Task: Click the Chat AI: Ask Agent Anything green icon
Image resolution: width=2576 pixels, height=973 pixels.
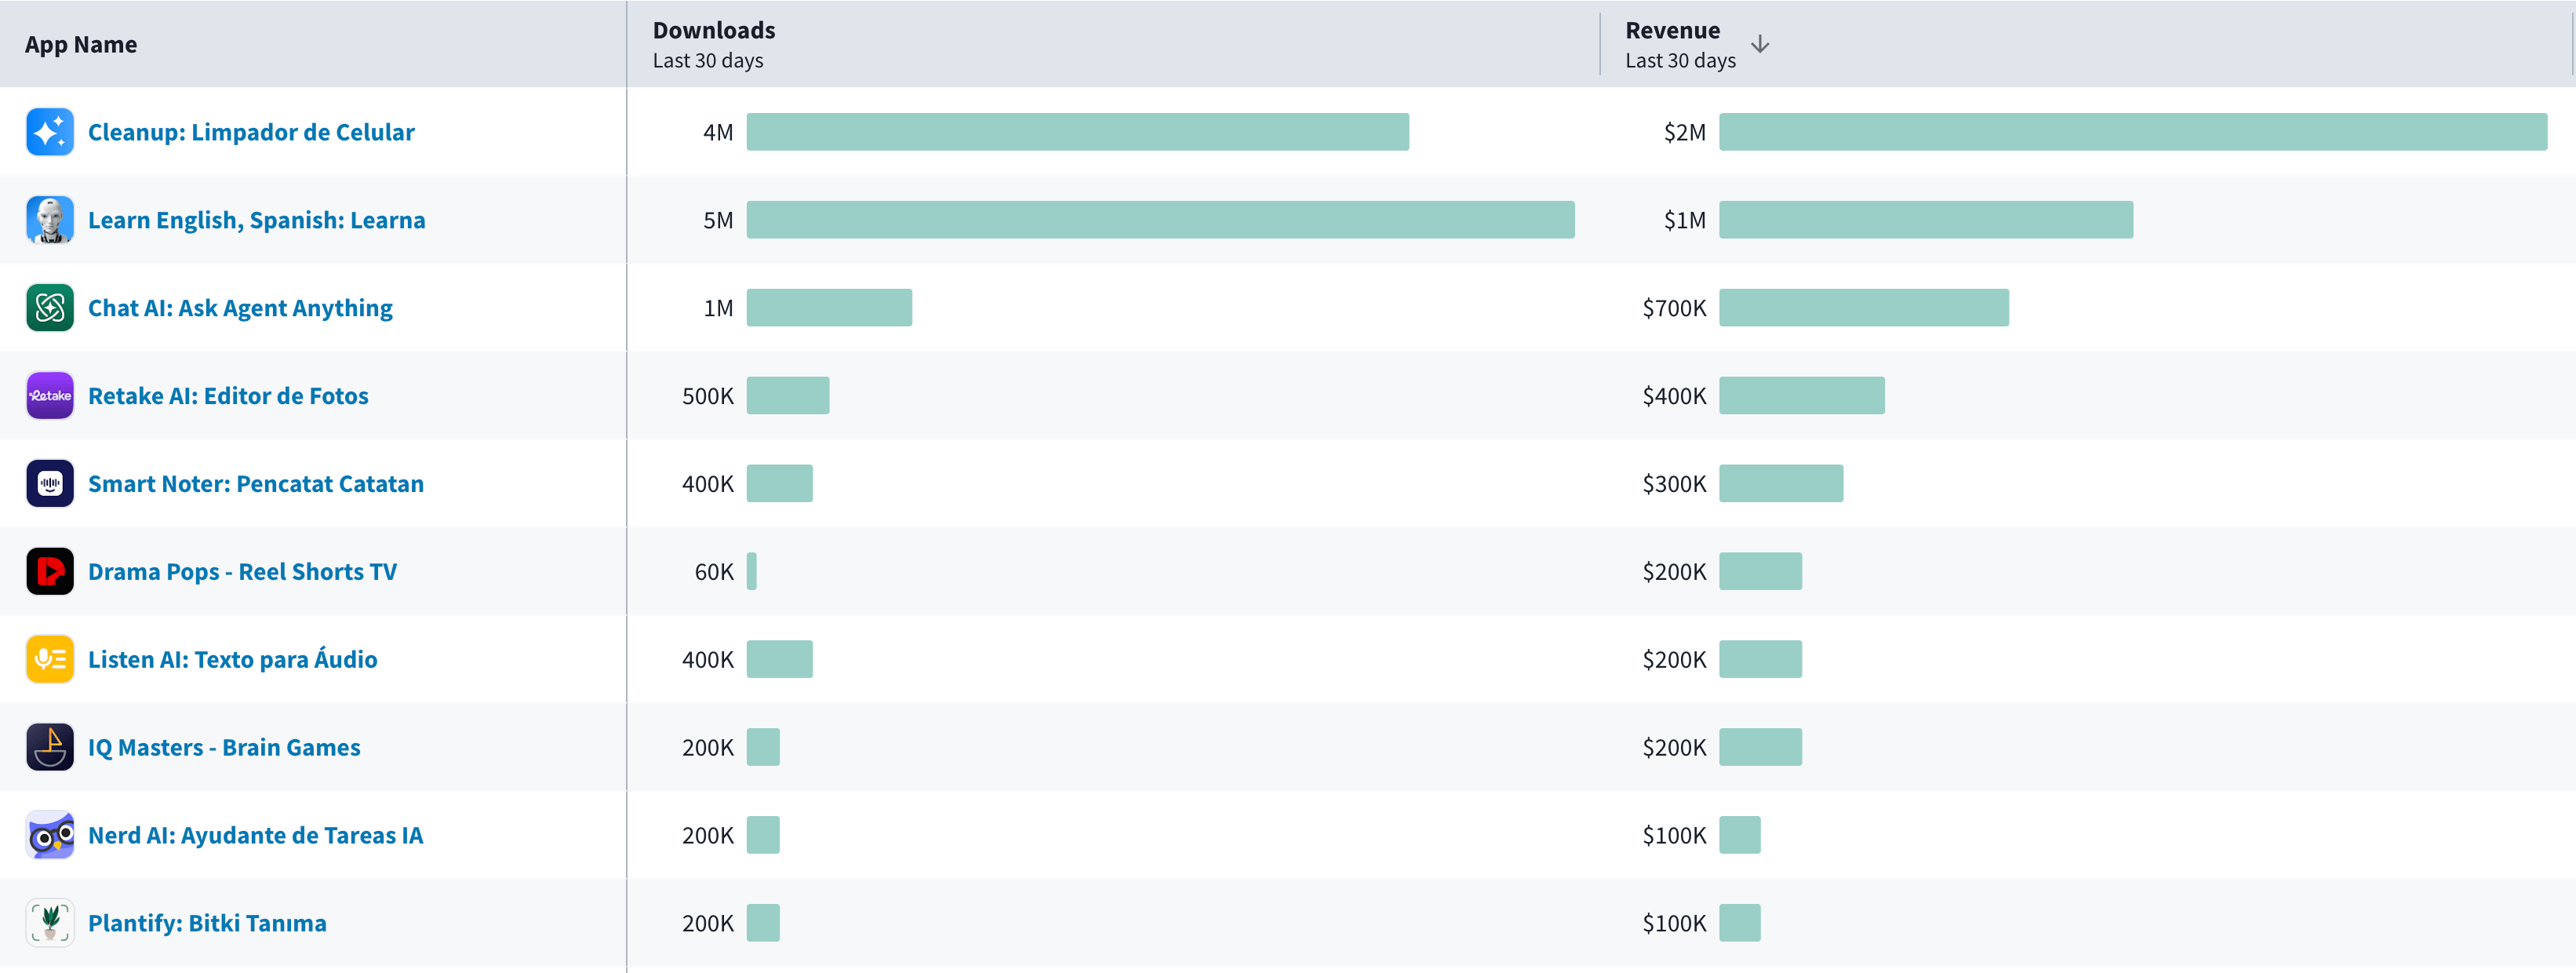Action: pos(49,307)
